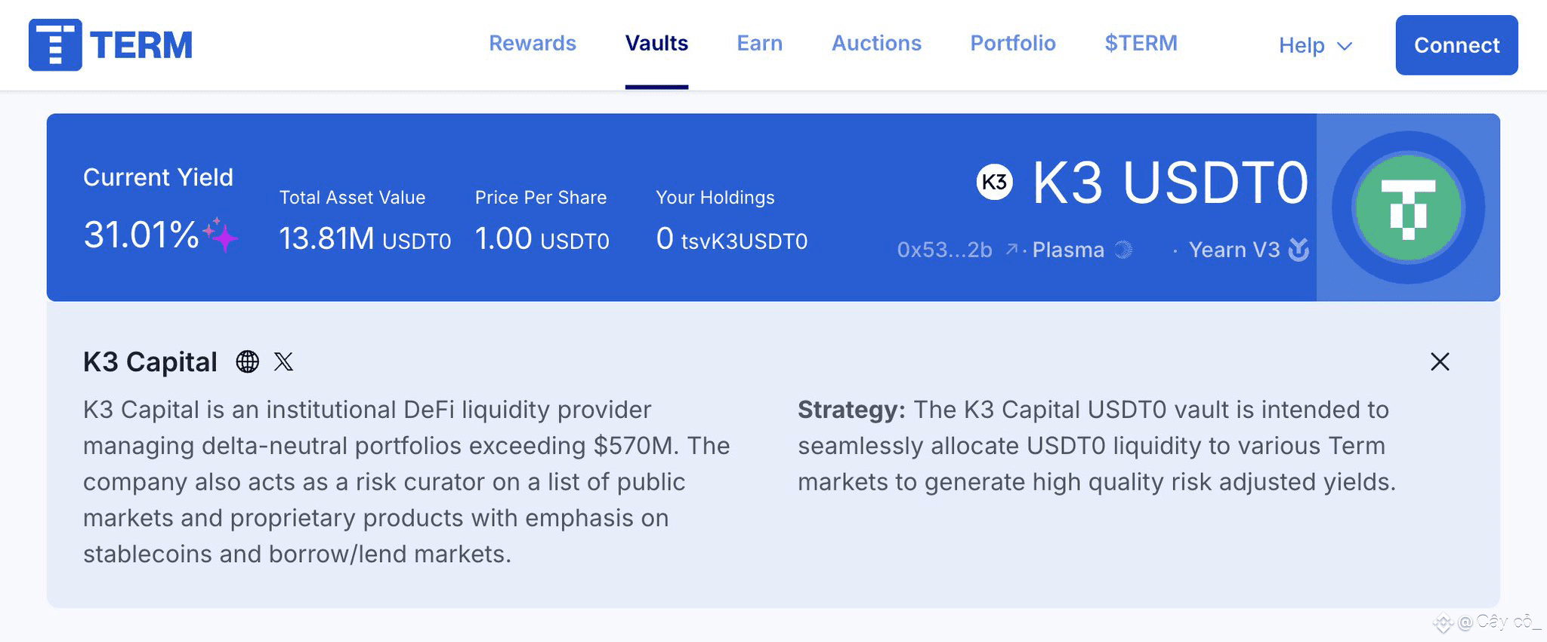The width and height of the screenshot is (1547, 642).
Task: Click the TERM logo icon
Action: tap(54, 45)
